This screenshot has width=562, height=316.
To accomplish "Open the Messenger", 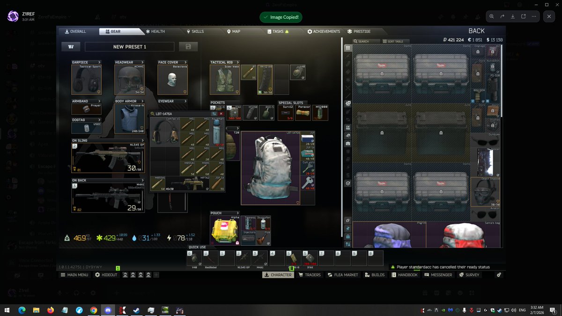I will pyautogui.click(x=438, y=275).
